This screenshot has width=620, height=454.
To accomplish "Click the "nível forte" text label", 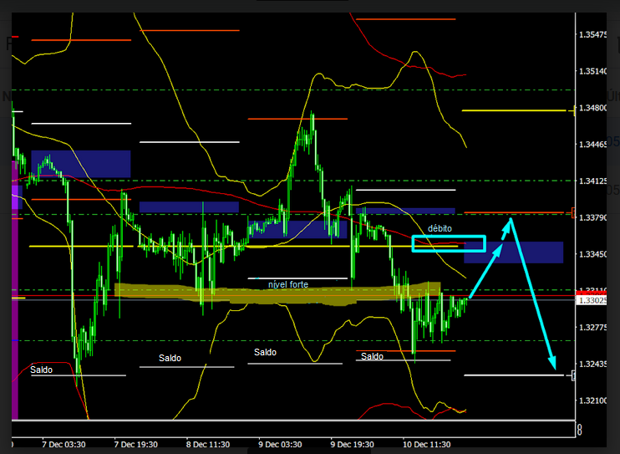I will (288, 284).
